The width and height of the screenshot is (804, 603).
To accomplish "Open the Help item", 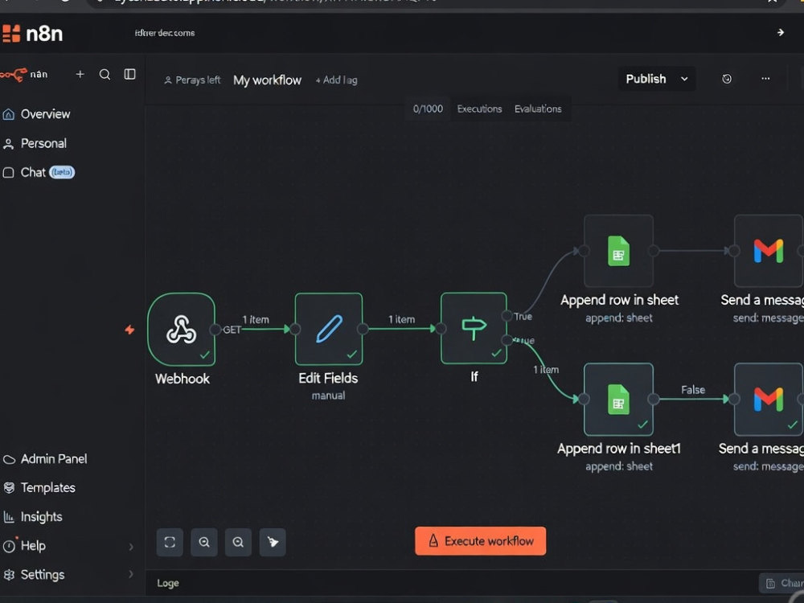I will 24,546.
